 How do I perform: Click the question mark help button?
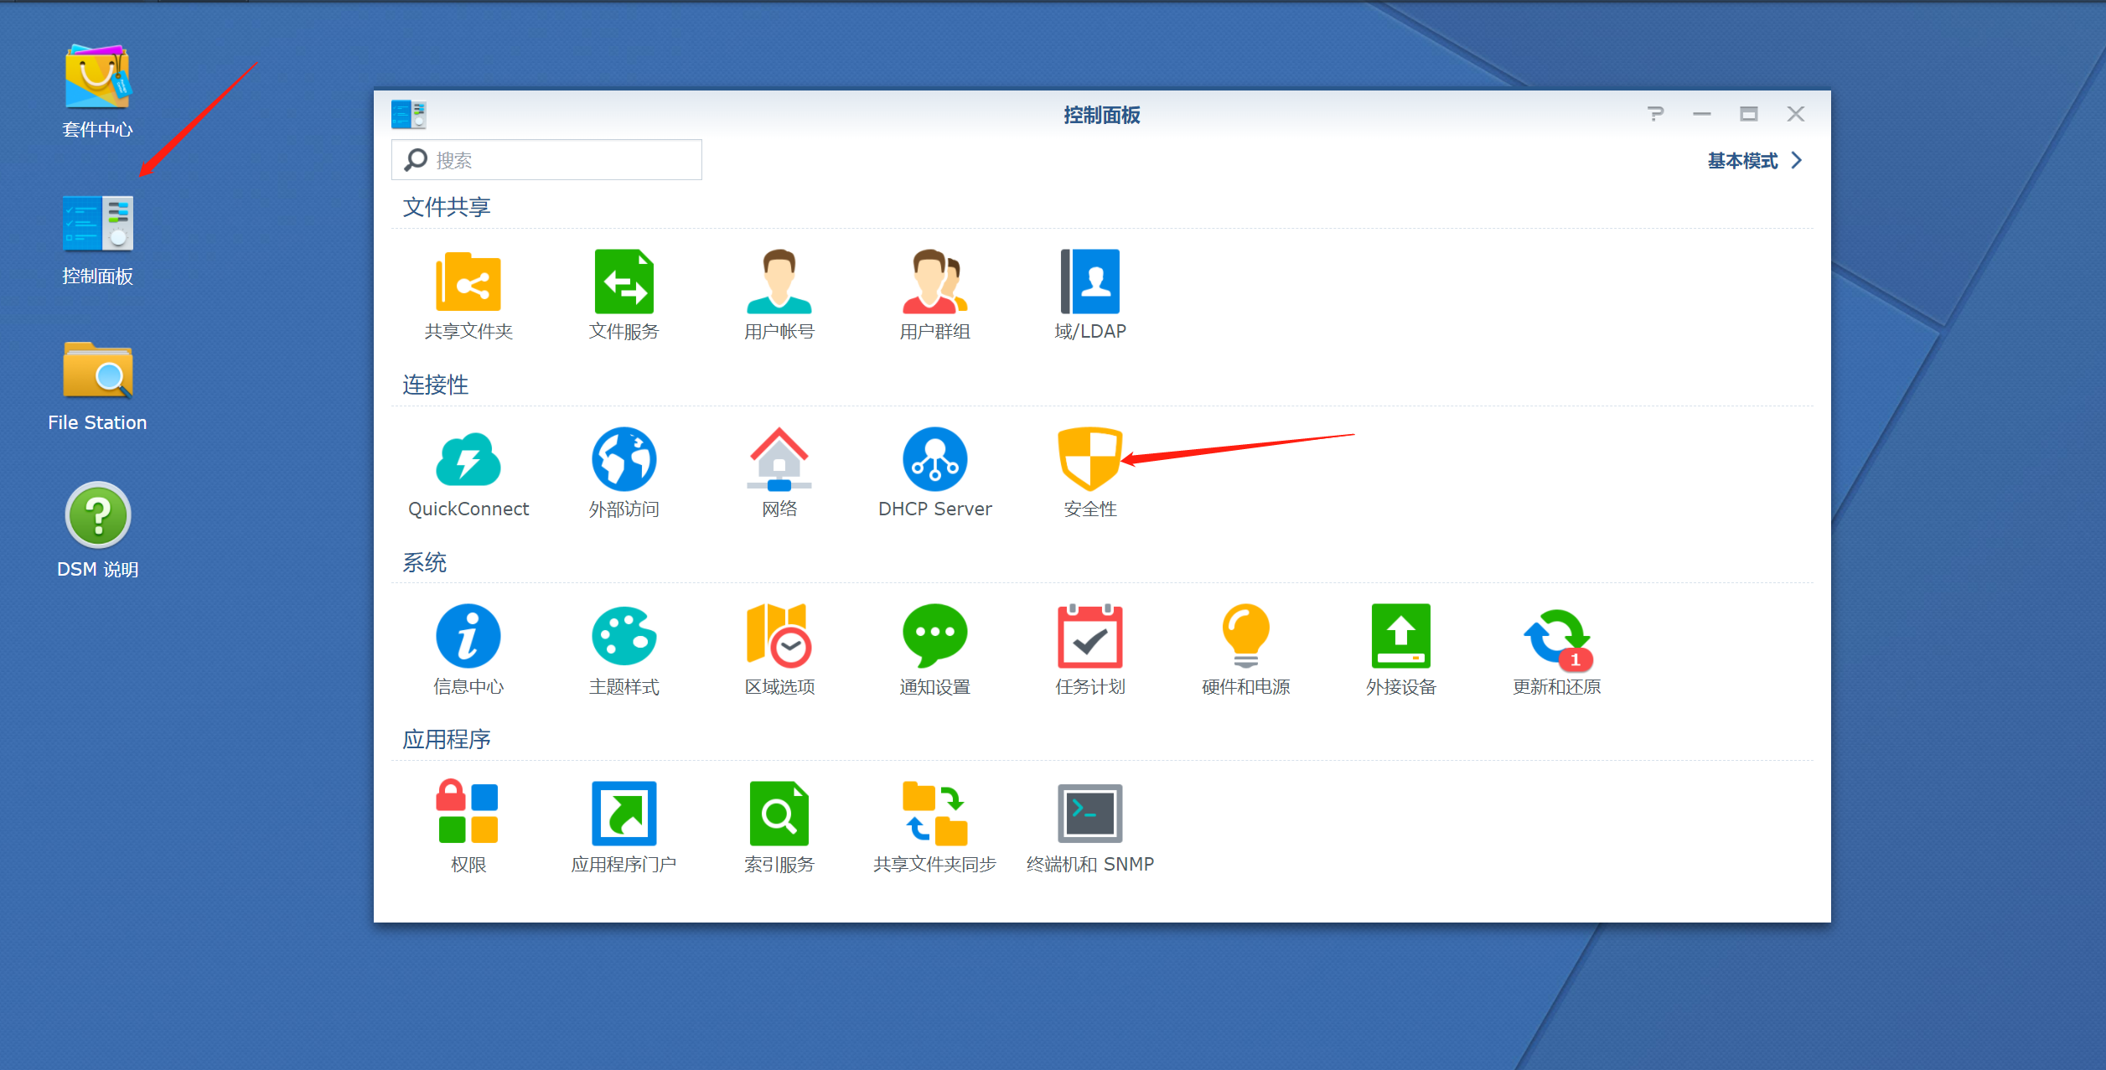coord(1654,114)
